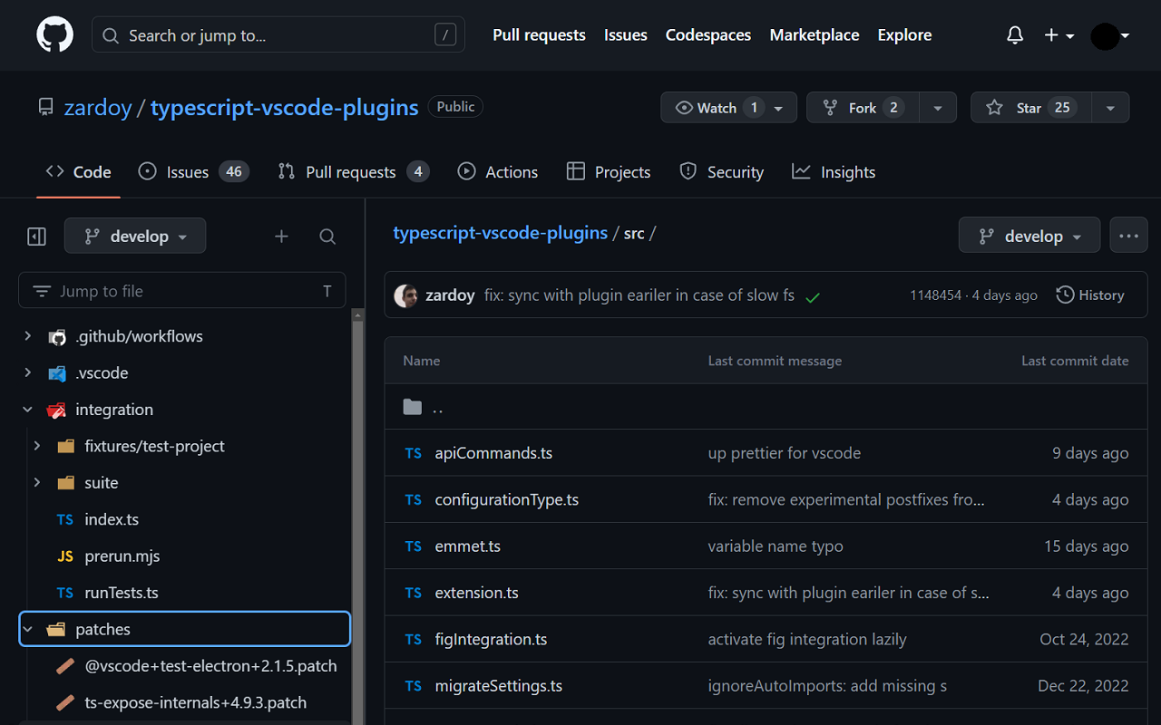The image size is (1161, 725).
Task: Open develop branch selector in sidebar
Action: pos(135,236)
